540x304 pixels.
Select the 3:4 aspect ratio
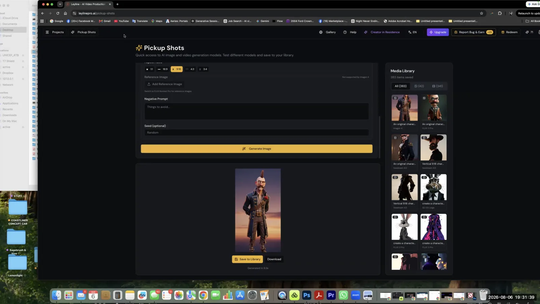(203, 69)
